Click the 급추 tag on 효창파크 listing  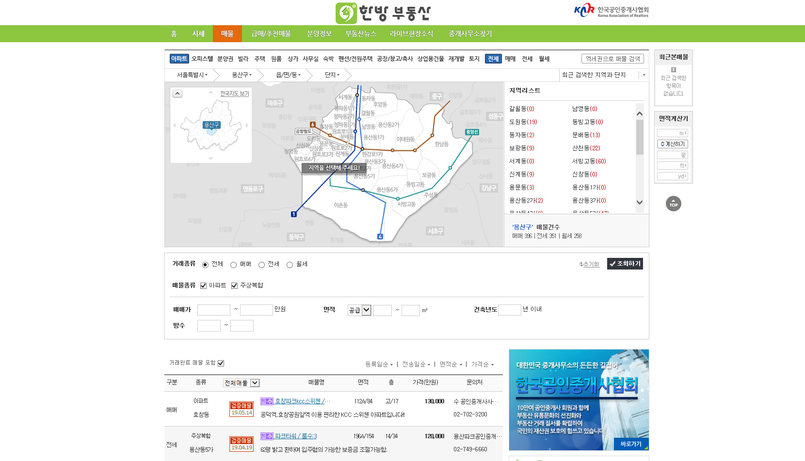pyautogui.click(x=267, y=401)
